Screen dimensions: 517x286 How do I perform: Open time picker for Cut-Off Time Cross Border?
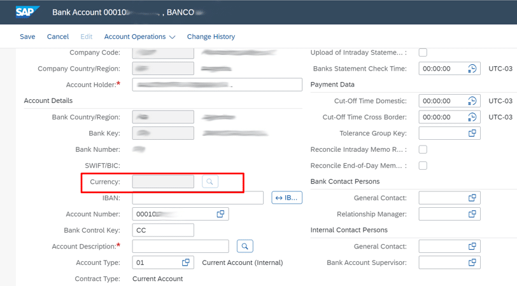click(472, 118)
